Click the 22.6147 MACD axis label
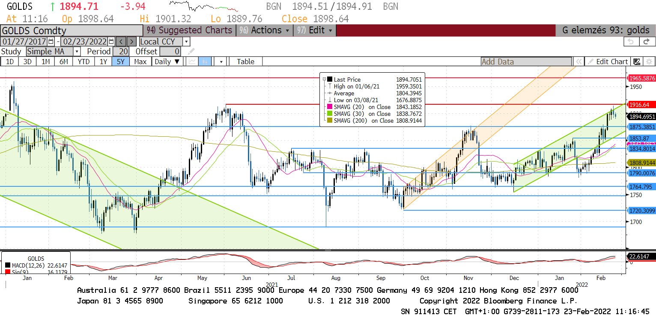656x324 pixels. (641, 256)
